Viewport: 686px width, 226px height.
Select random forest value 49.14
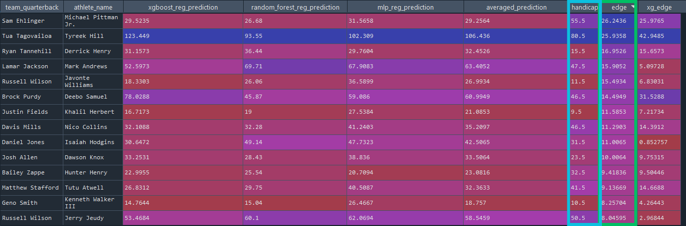[x=295, y=143]
